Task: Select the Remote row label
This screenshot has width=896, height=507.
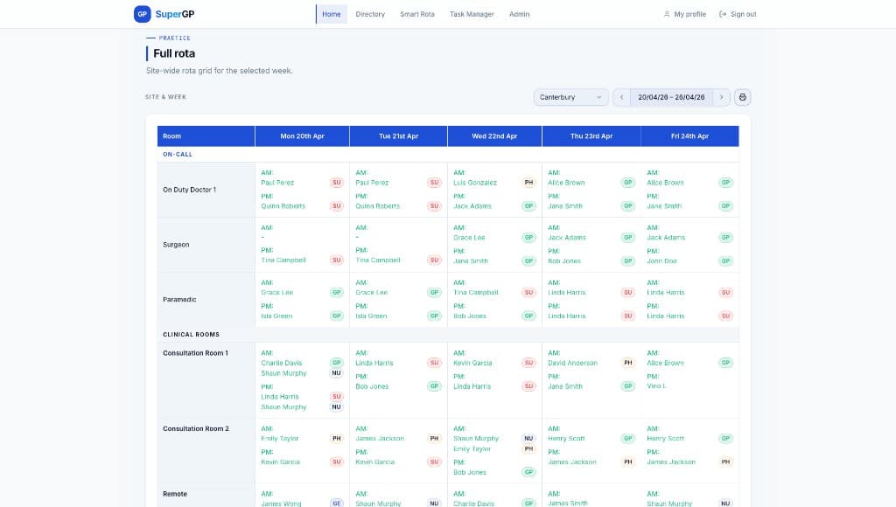Action: [175, 494]
